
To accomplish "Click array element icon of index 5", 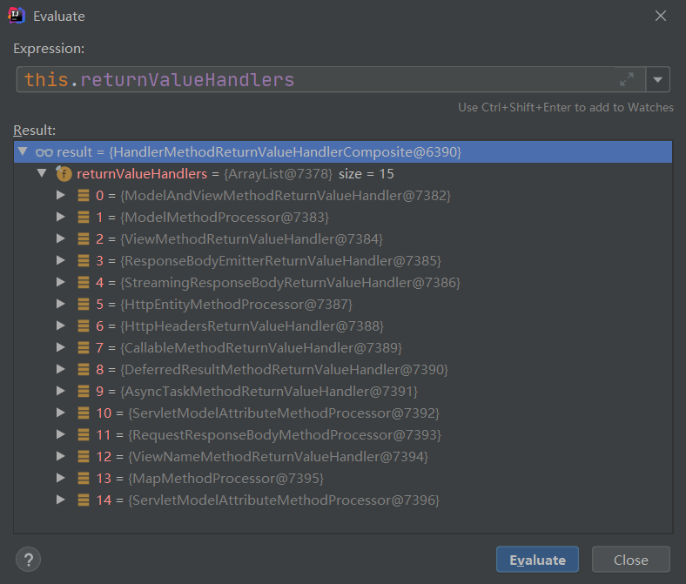I will (84, 304).
